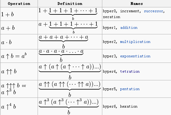Click the hyper6, hexation text

[x=120, y=106]
